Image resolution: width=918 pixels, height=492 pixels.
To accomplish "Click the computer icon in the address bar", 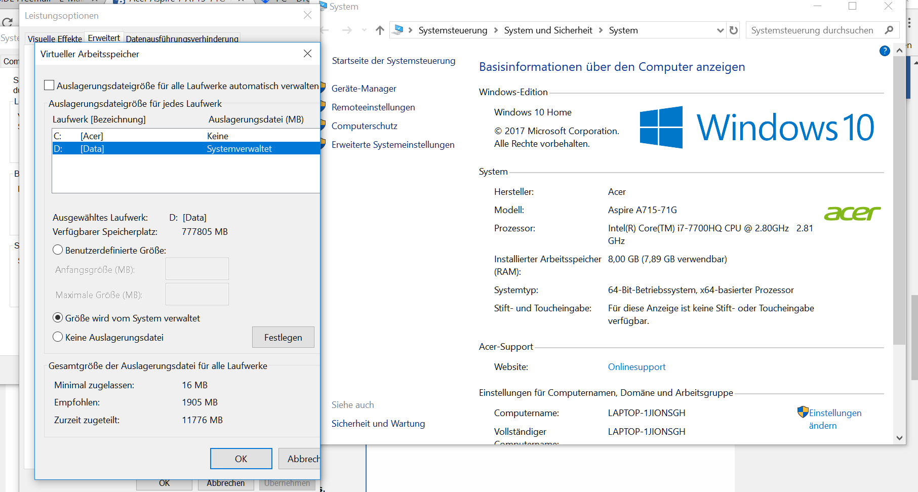I will coord(398,30).
